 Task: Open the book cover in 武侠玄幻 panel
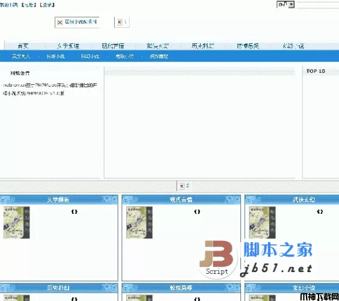[x=262, y=222]
